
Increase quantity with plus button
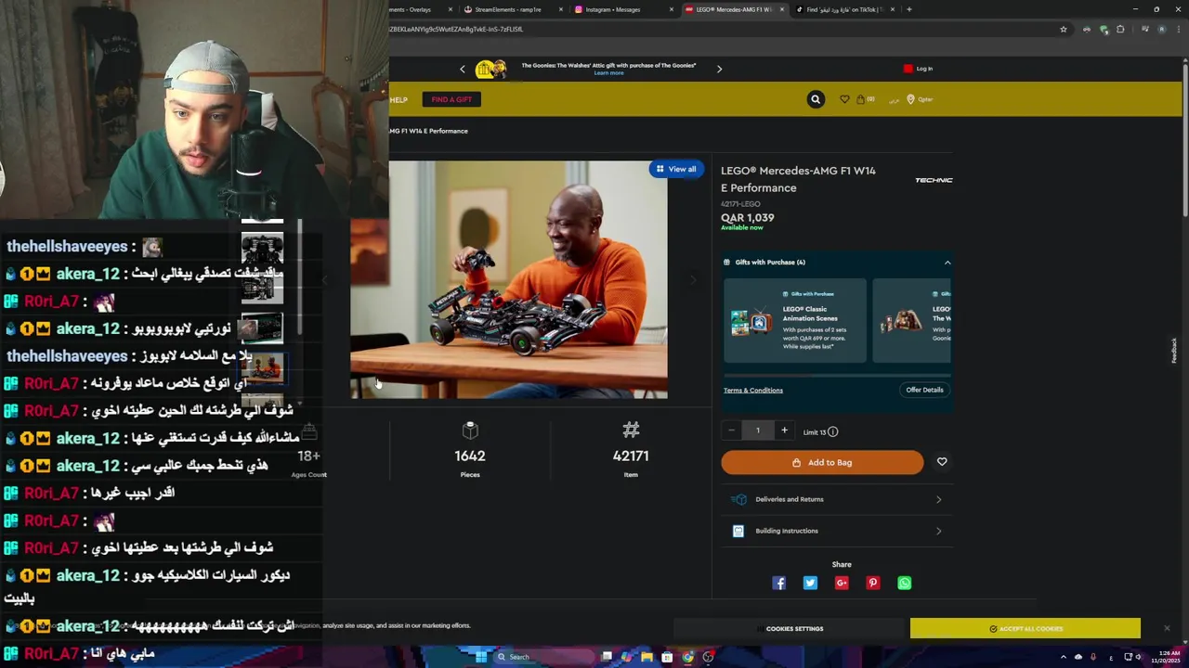(784, 430)
